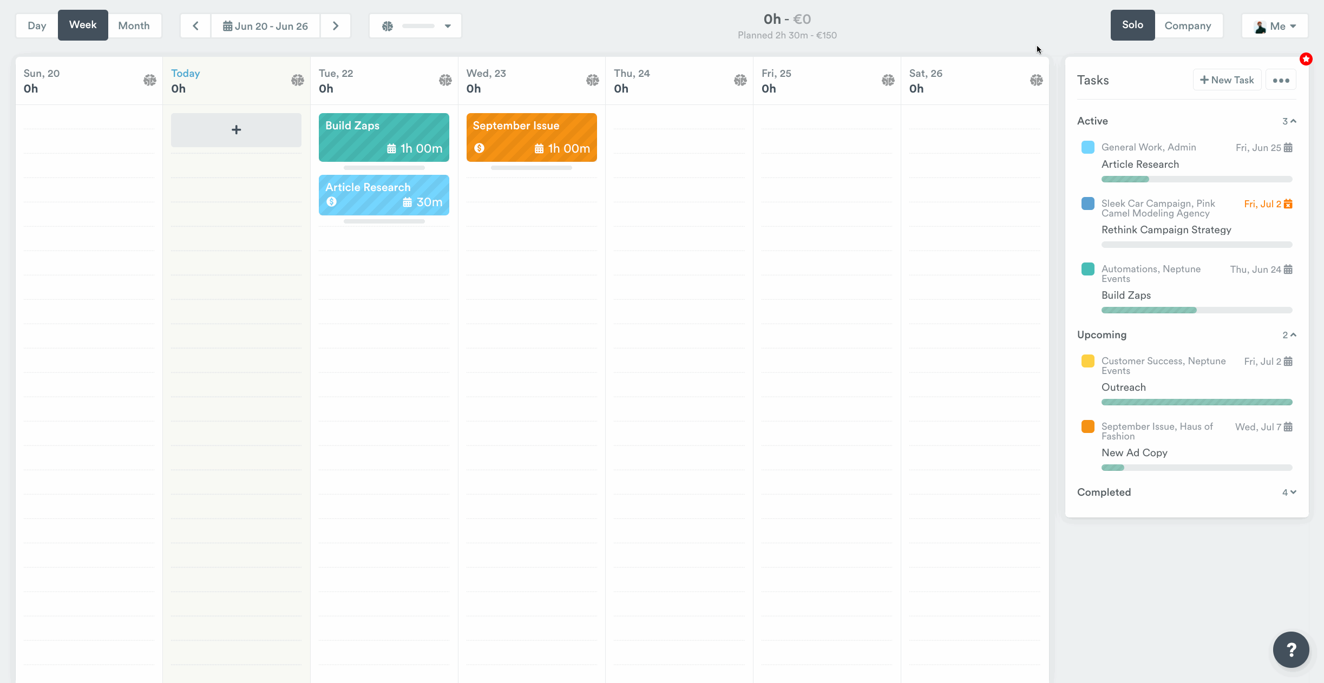Click the plus button under Today
Image resolution: width=1324 pixels, height=683 pixels.
point(236,130)
